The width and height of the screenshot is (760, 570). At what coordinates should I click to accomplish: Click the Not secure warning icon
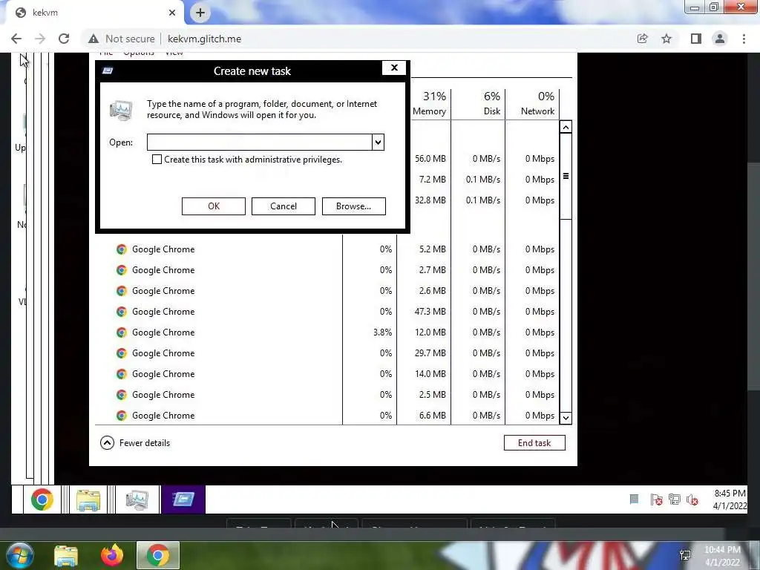tap(94, 39)
